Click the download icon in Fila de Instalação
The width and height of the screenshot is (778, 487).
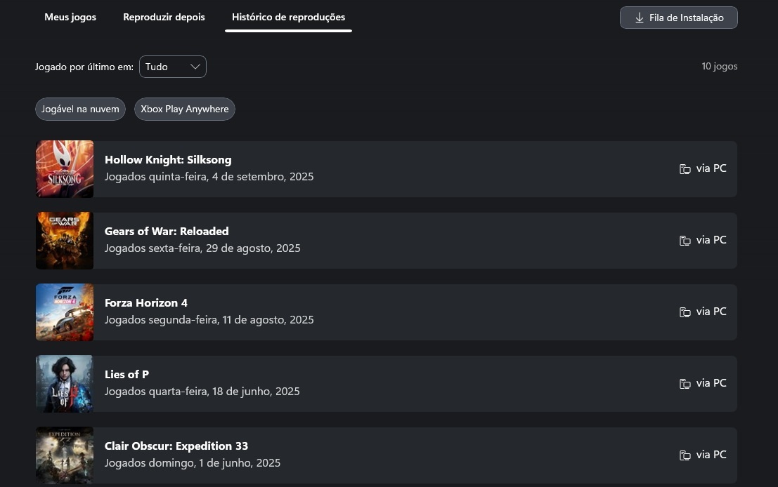[640, 18]
